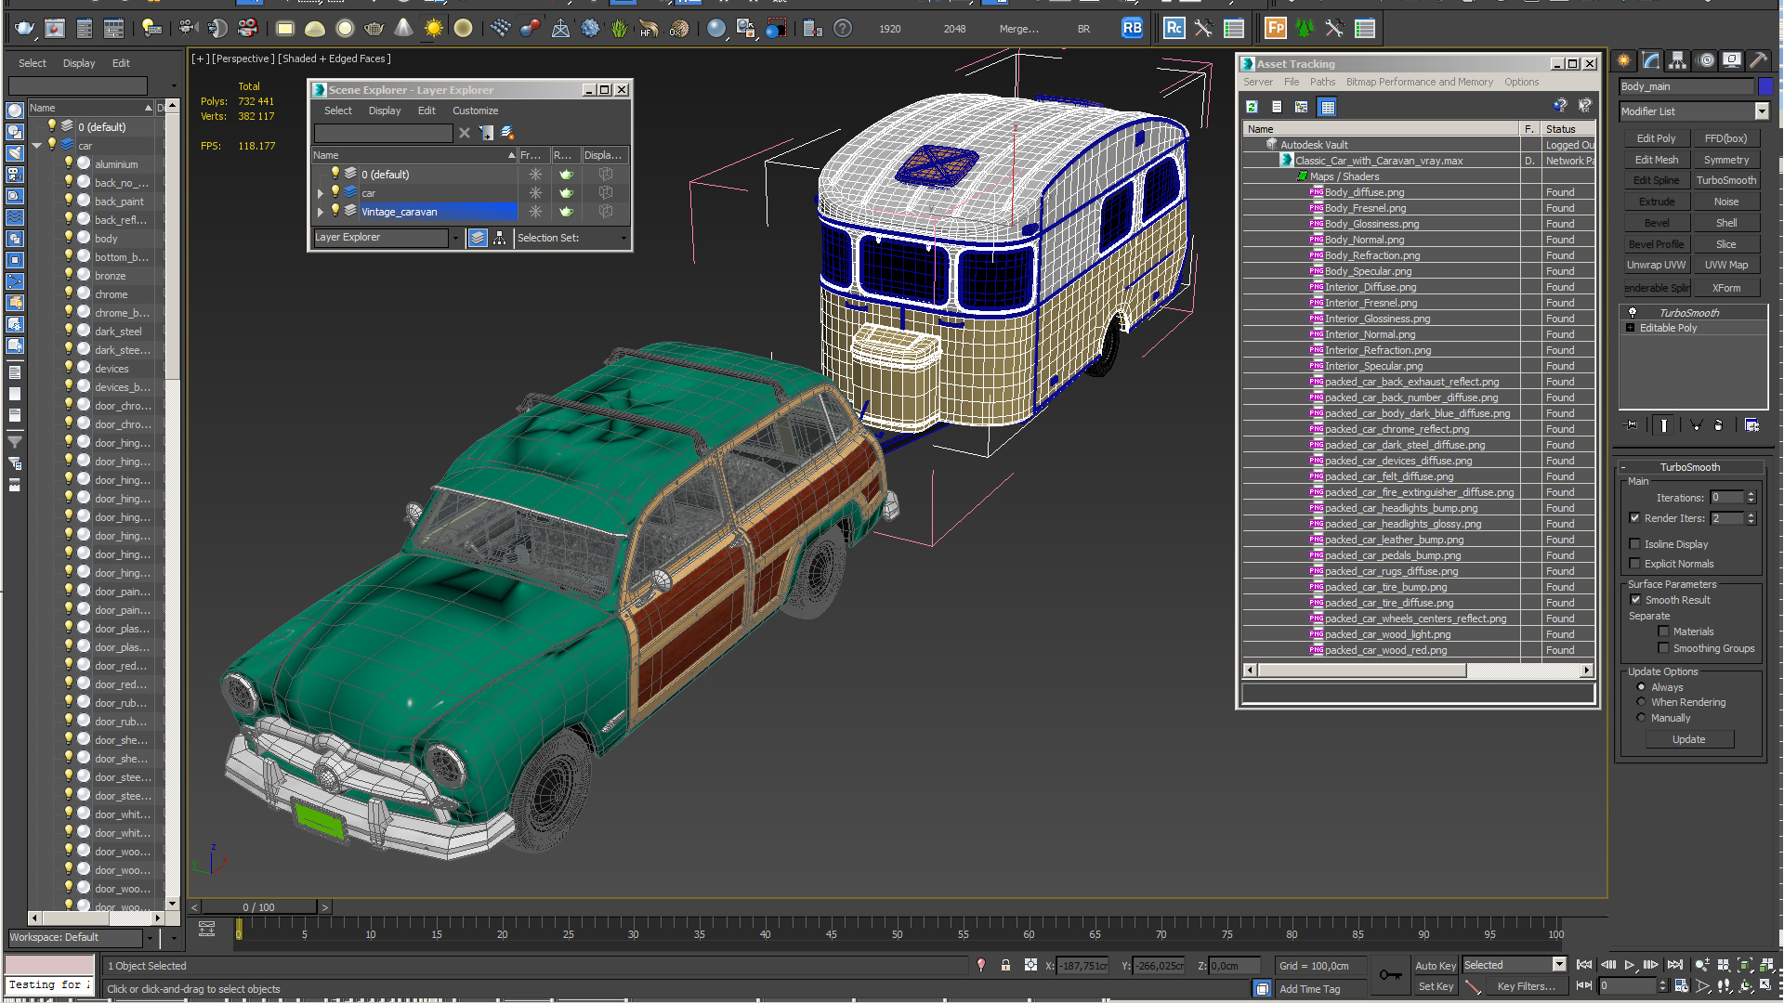Open the Modifier List dropdown

click(1761, 111)
